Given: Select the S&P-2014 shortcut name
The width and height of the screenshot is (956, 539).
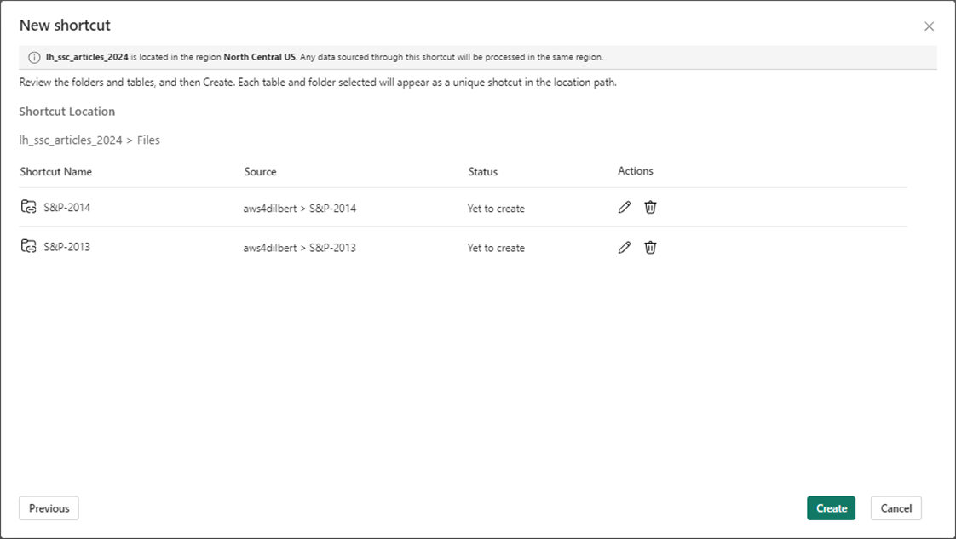Looking at the screenshot, I should tap(66, 207).
